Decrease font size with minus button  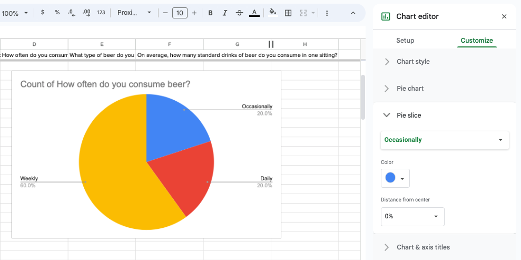(165, 13)
